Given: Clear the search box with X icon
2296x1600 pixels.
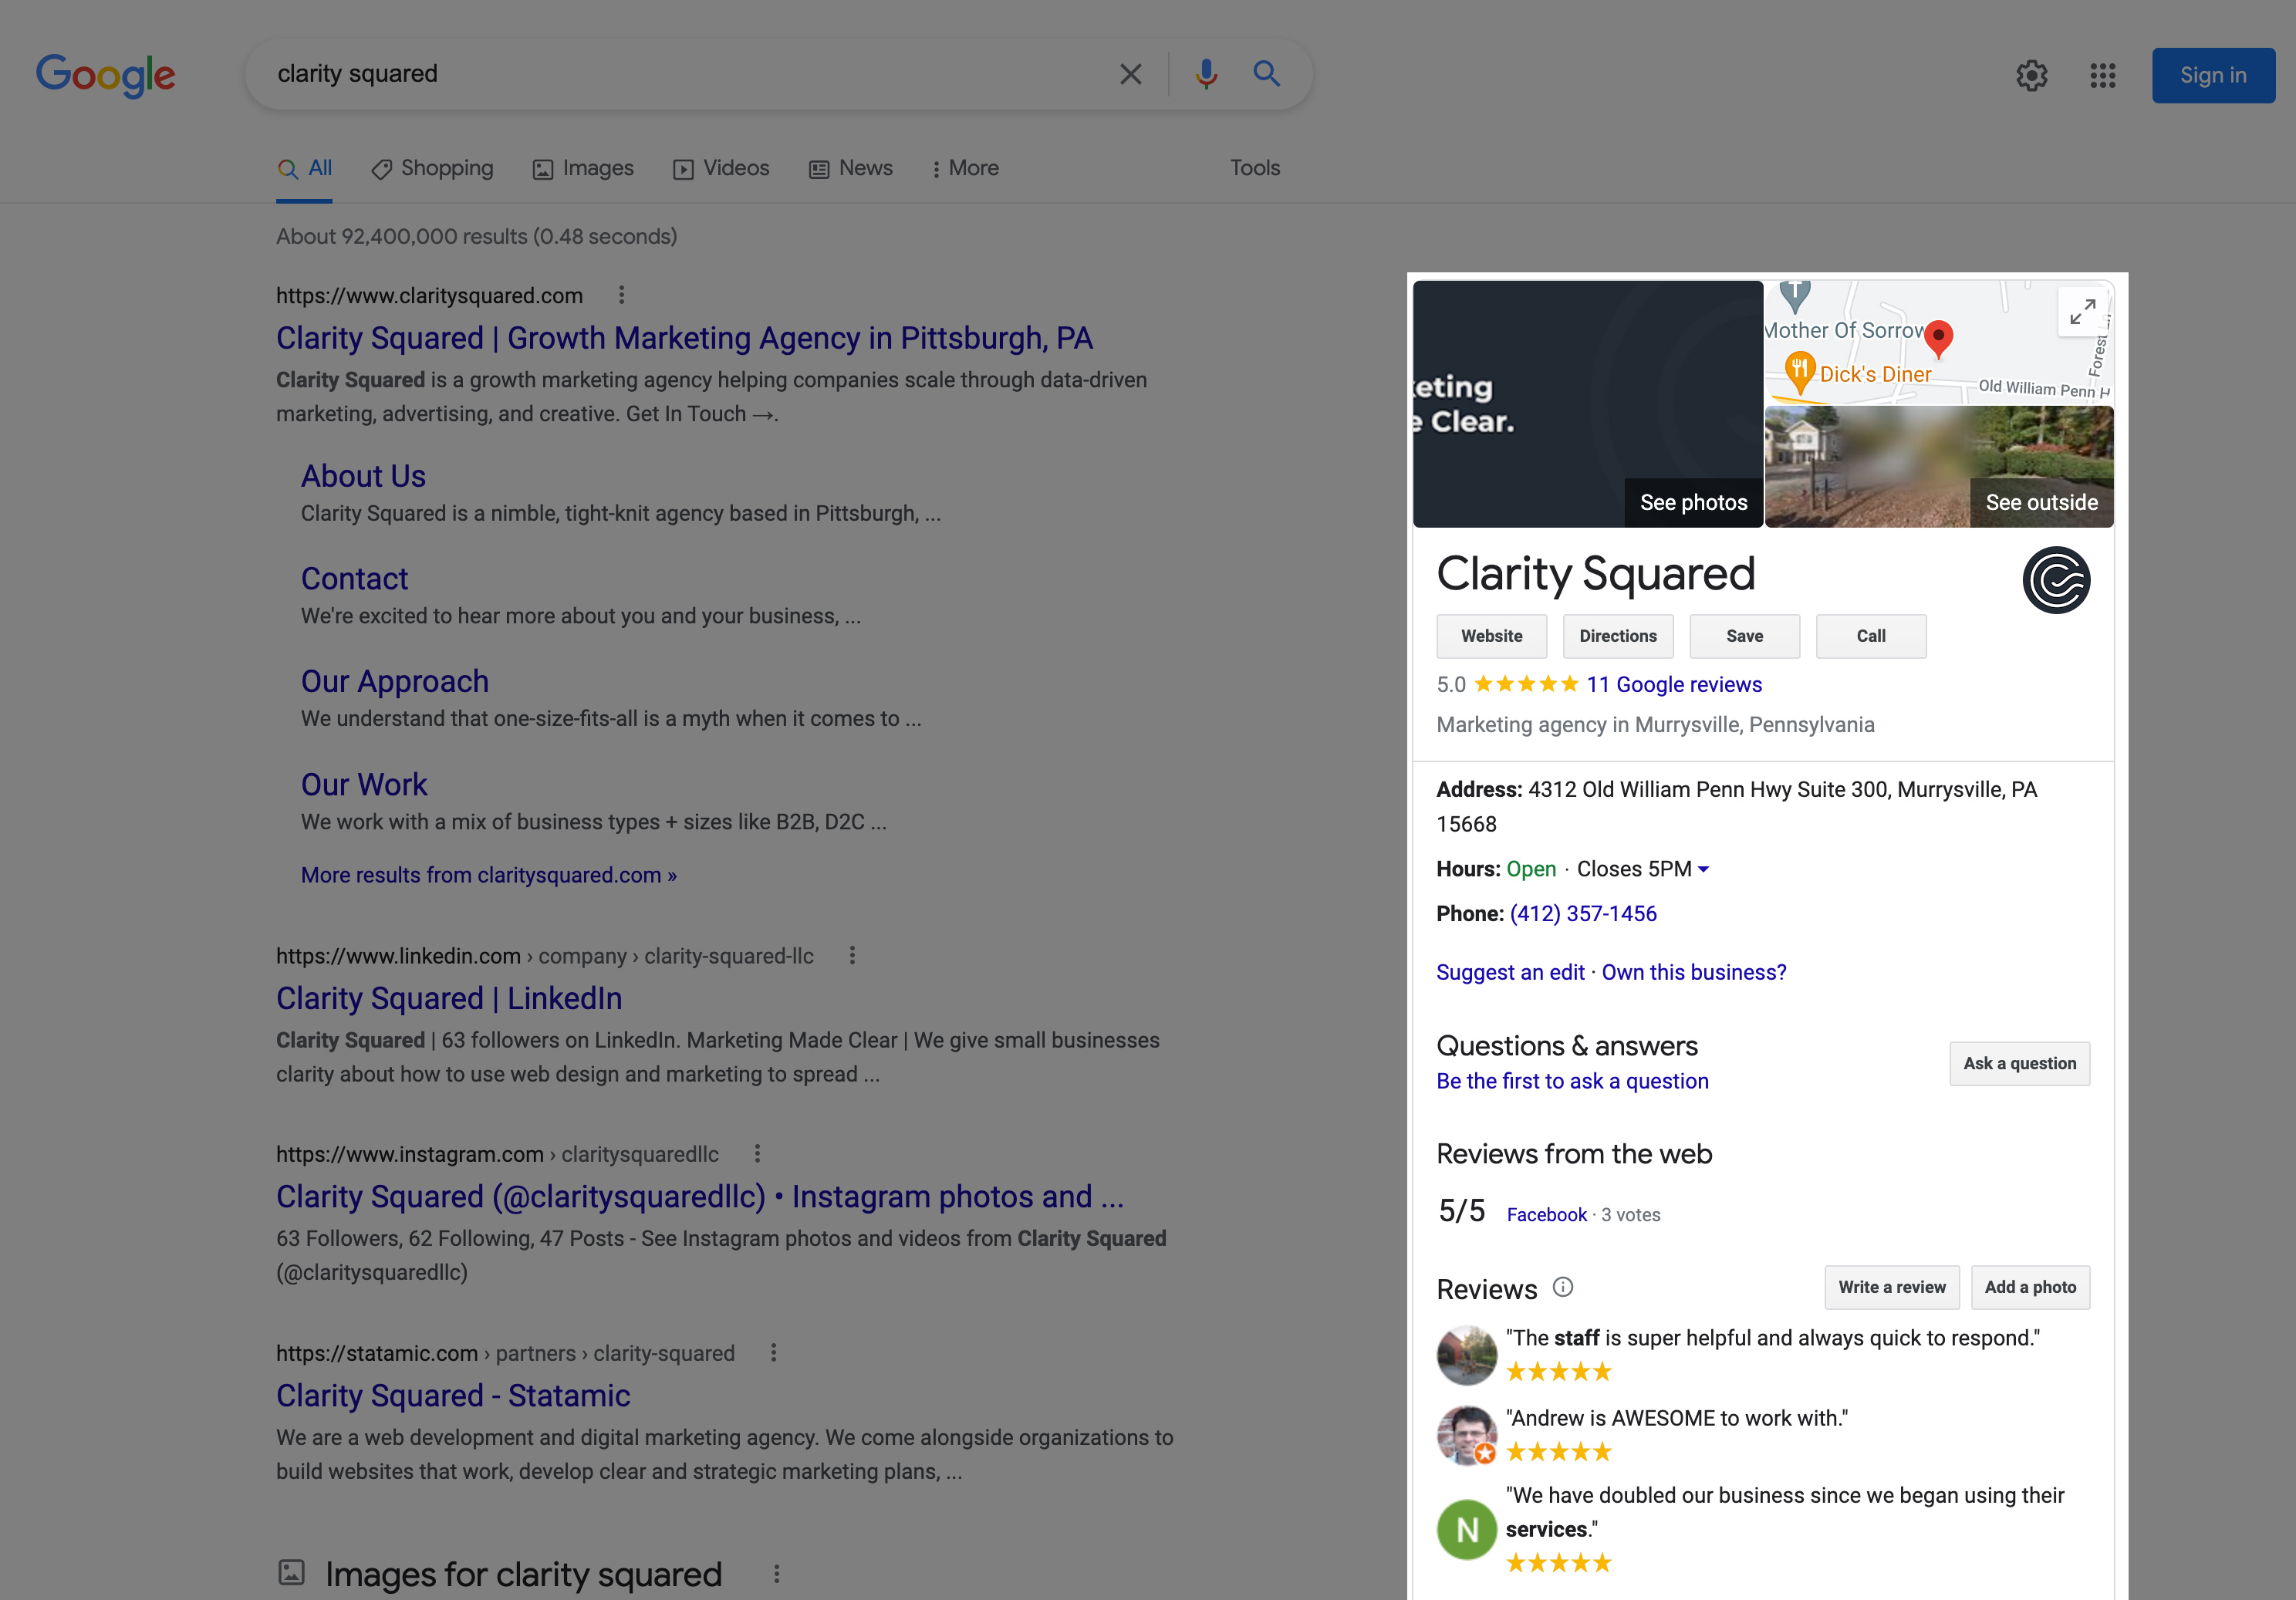Looking at the screenshot, I should coord(1130,74).
